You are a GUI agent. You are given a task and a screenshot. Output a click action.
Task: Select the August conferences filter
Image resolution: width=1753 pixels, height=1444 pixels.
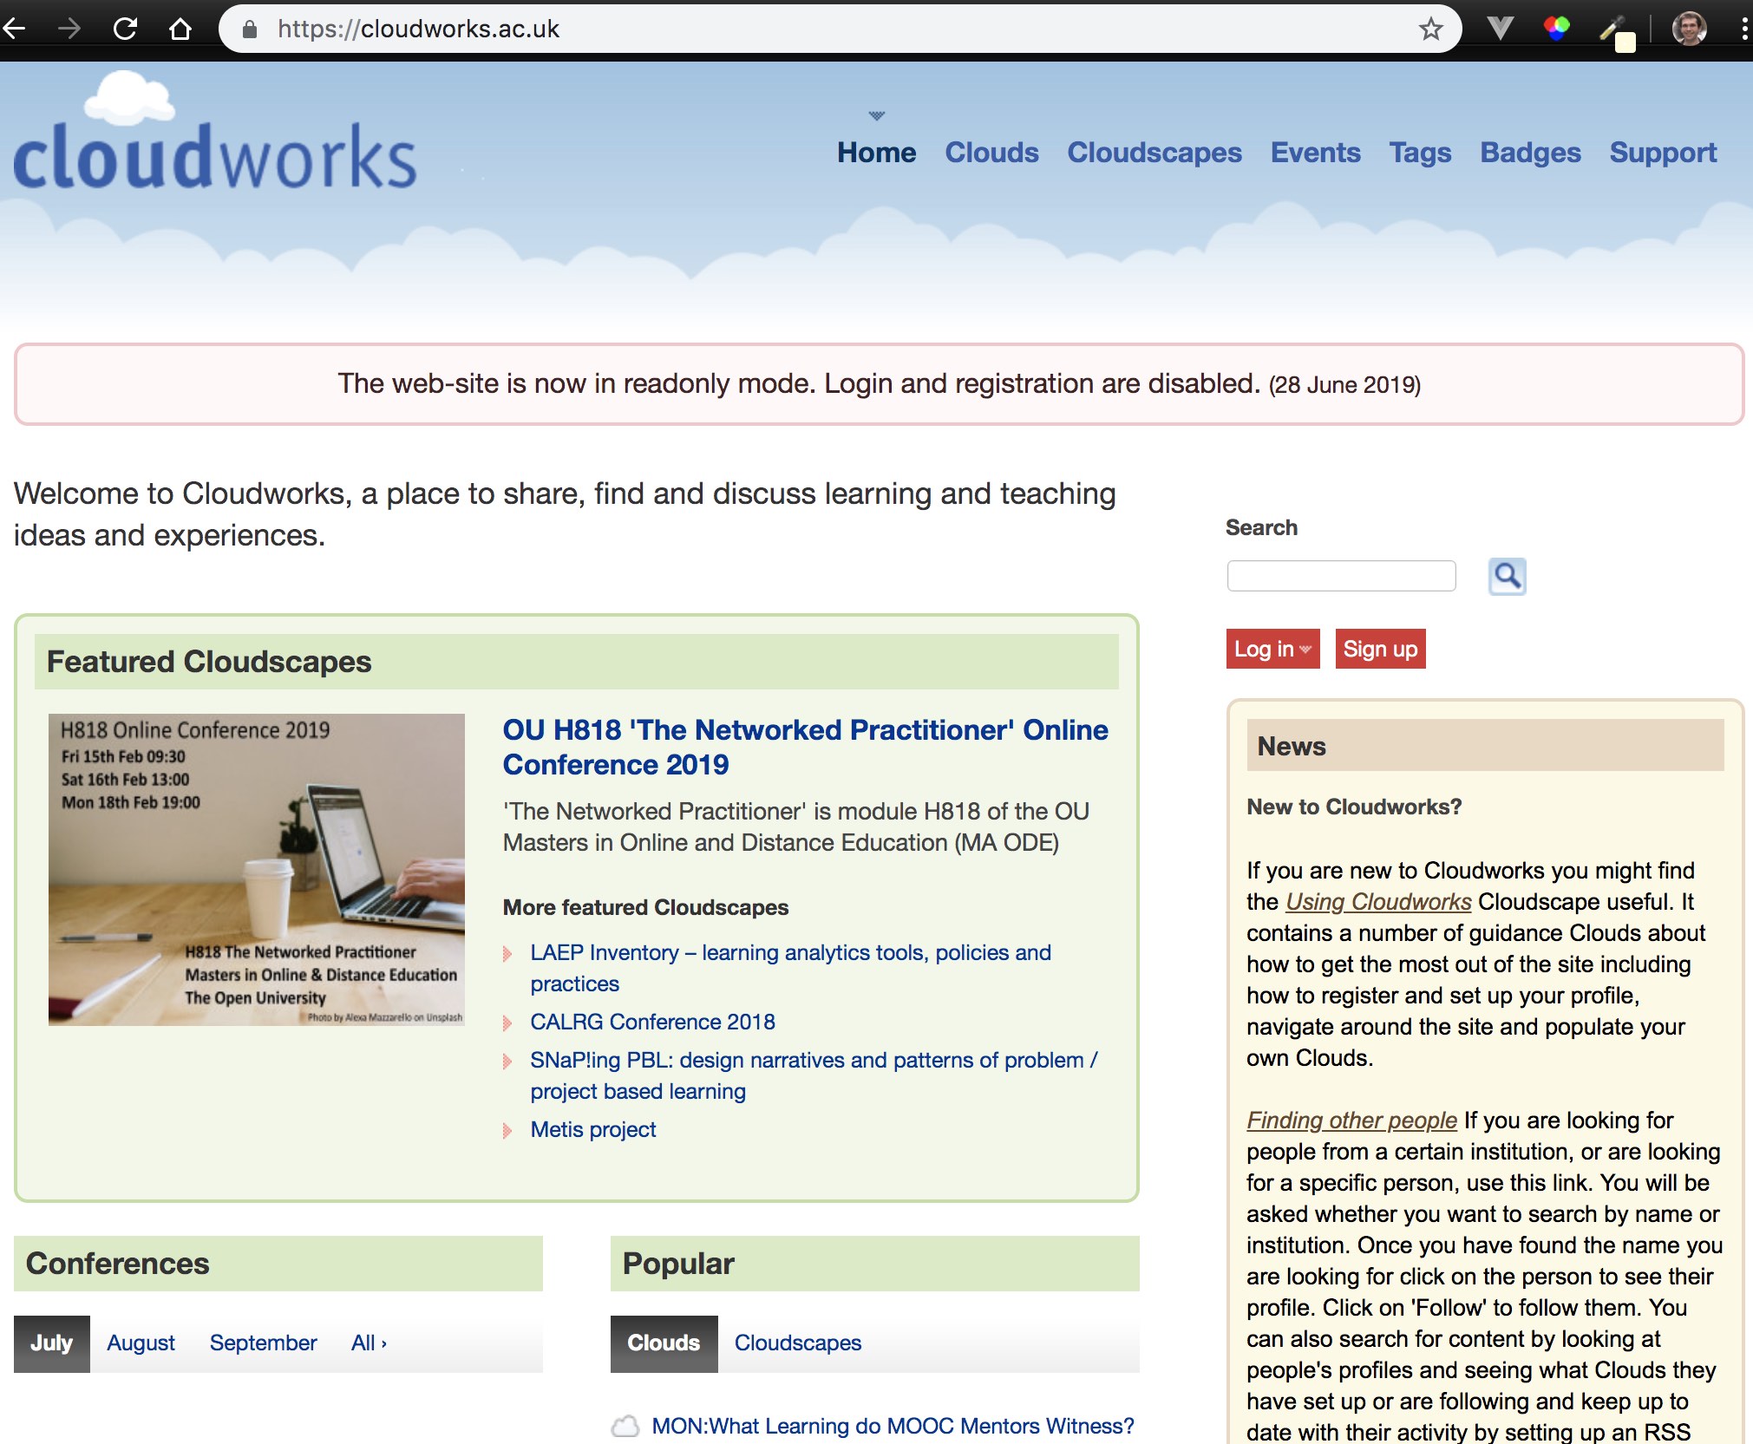pyautogui.click(x=142, y=1343)
